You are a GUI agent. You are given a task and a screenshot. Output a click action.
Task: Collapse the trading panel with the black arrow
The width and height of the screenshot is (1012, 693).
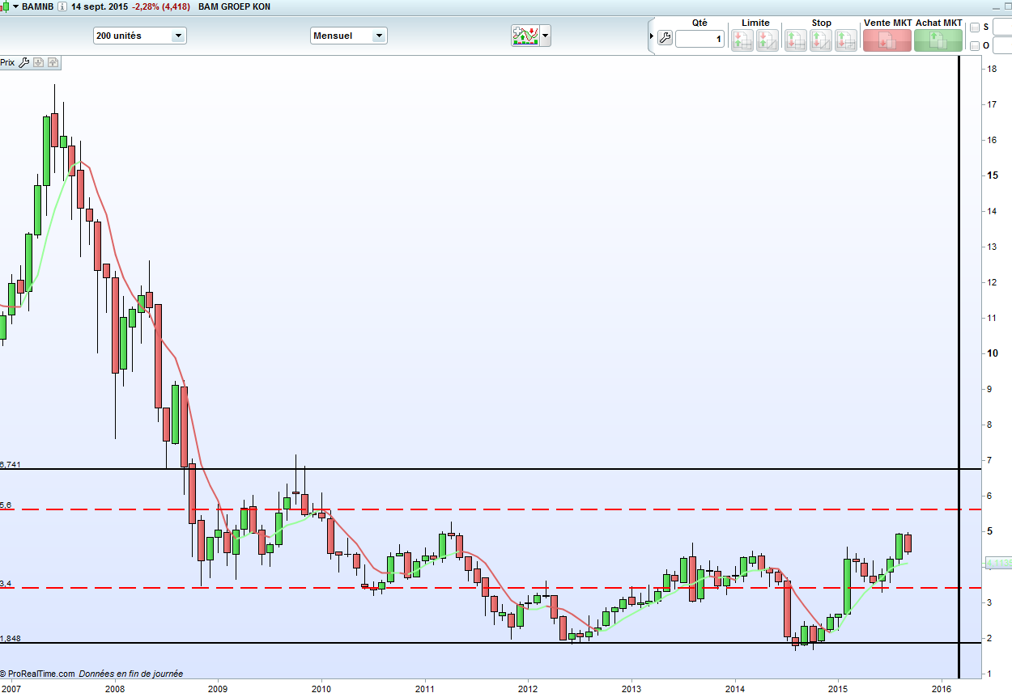tap(652, 36)
